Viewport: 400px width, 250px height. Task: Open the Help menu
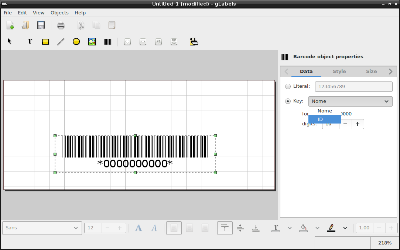coord(80,13)
